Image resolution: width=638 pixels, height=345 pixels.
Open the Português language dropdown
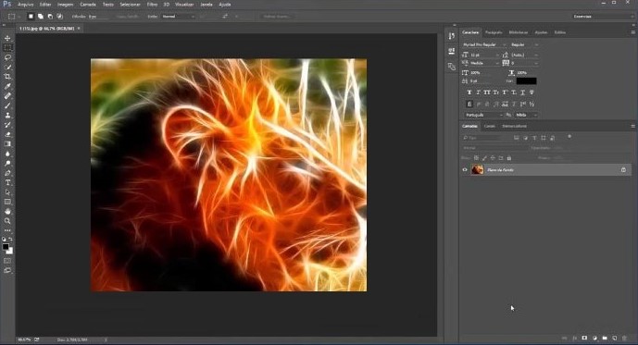[483, 115]
